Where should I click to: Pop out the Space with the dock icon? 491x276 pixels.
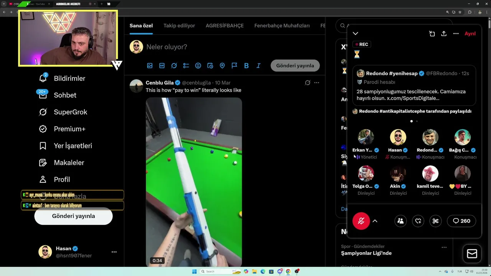[x=432, y=34]
